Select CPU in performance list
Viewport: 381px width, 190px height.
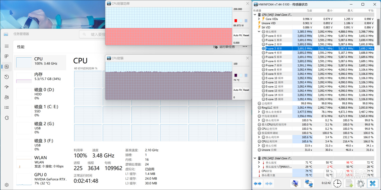40,63
